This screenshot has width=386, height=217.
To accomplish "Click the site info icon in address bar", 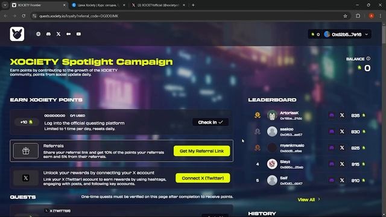I will 34,16.
